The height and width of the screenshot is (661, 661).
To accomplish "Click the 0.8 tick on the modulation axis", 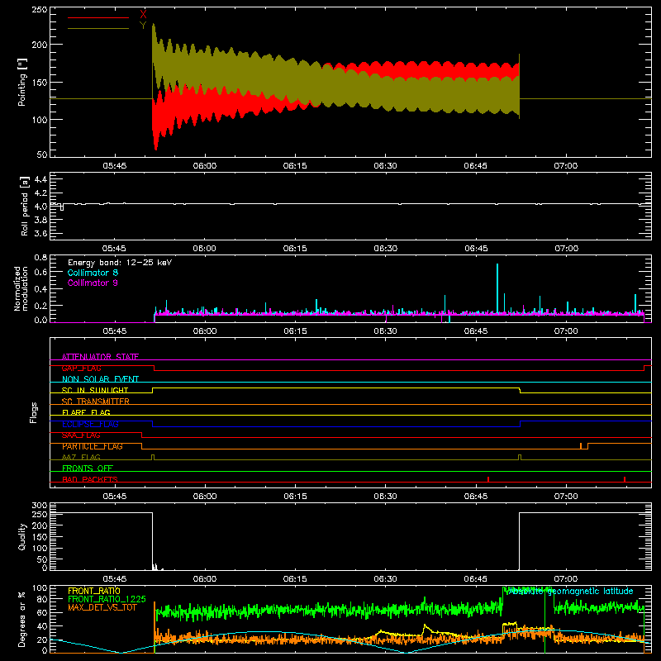I will 40,257.
